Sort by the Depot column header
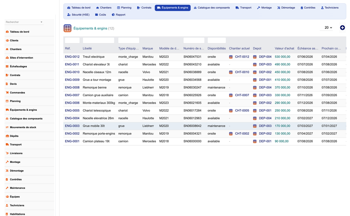350x216 pixels. pos(257,49)
